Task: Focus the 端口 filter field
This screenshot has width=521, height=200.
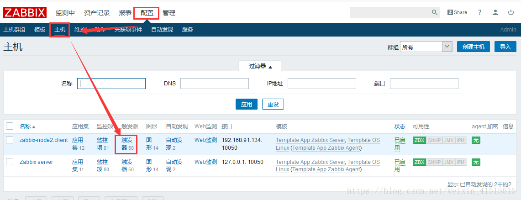Action: point(424,84)
